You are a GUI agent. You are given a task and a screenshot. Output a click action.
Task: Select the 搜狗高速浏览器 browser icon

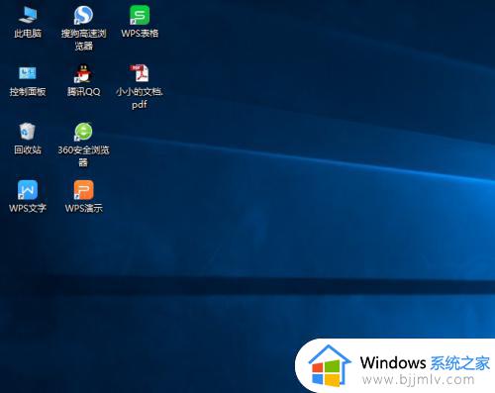click(x=83, y=15)
